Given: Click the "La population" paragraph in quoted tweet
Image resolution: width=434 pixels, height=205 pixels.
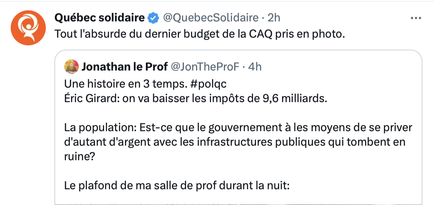Looking at the screenshot, I should tap(238, 142).
